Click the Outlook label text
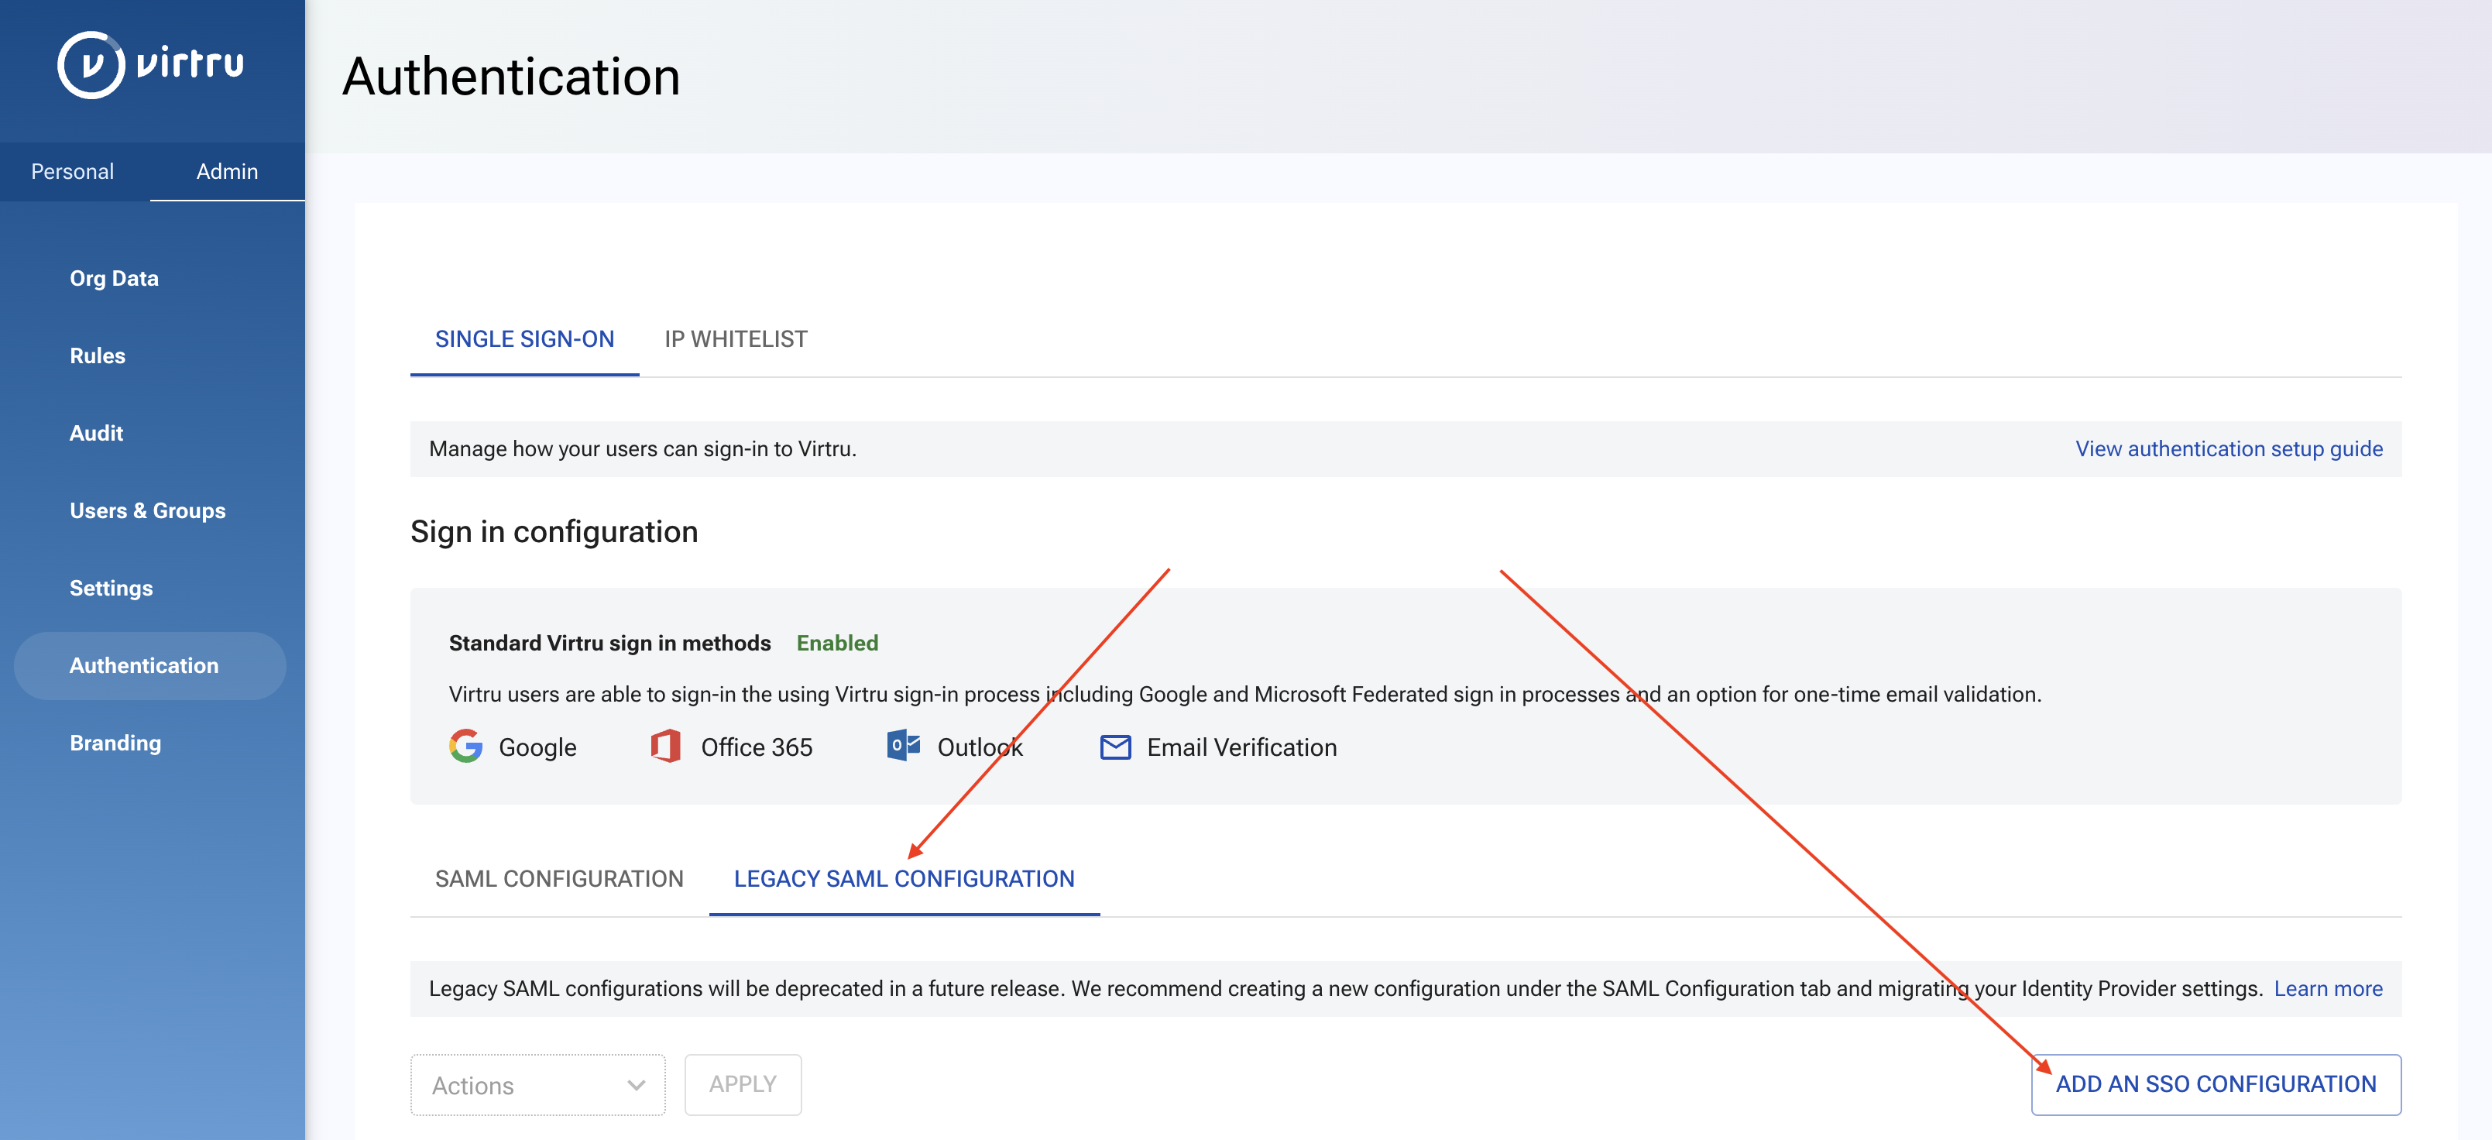2492x1140 pixels. coord(980,747)
